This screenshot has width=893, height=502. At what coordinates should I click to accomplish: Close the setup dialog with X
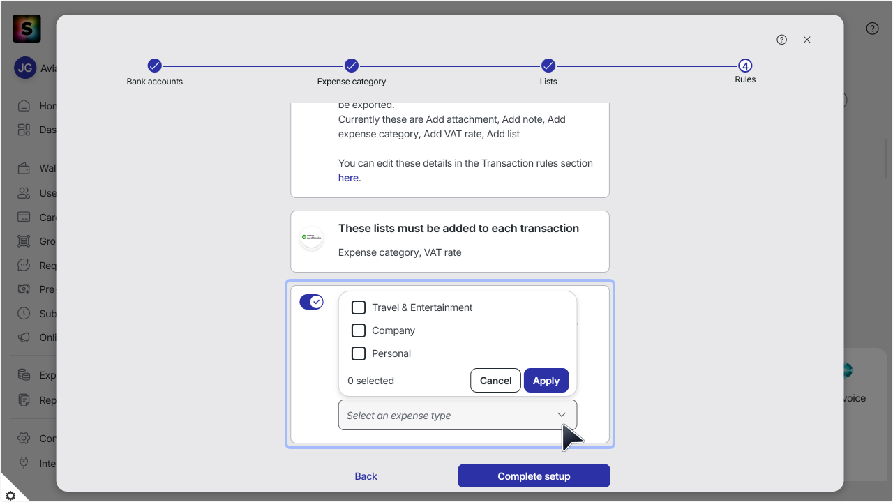click(807, 40)
